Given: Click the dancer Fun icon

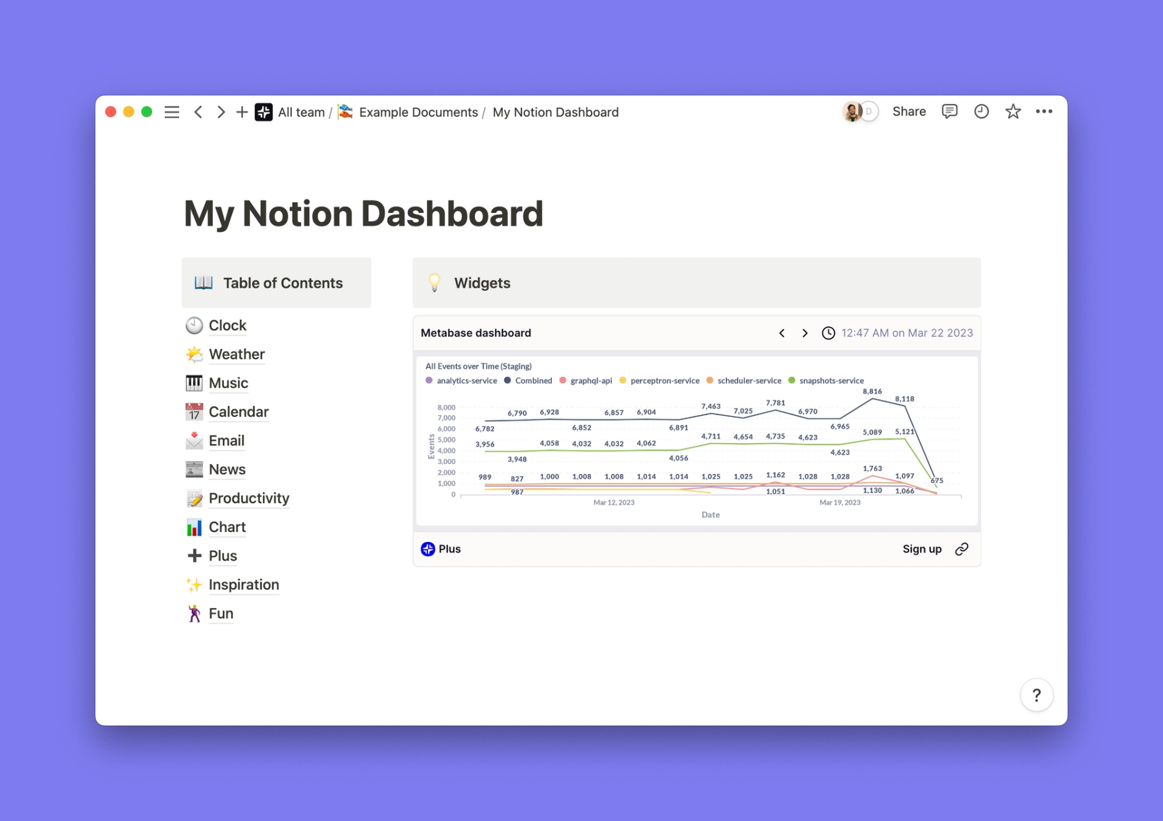Looking at the screenshot, I should pyautogui.click(x=194, y=614).
